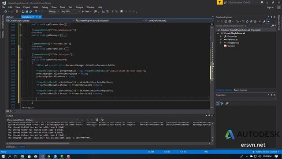Click the Toggle Bookmark toolbar icon
The width and height of the screenshot is (282, 159).
122,11
